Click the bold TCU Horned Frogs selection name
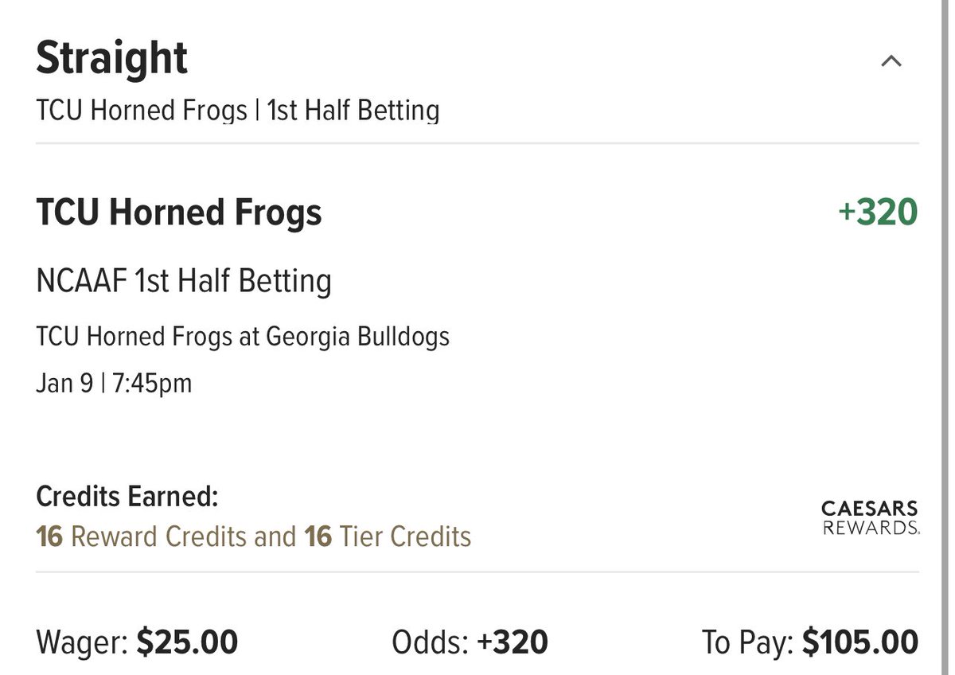Screen dimensions: 955x675 coord(179,213)
